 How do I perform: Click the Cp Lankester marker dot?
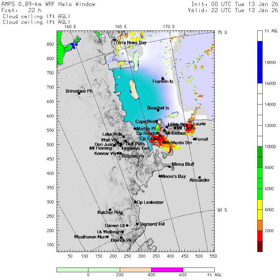[x=135, y=202]
